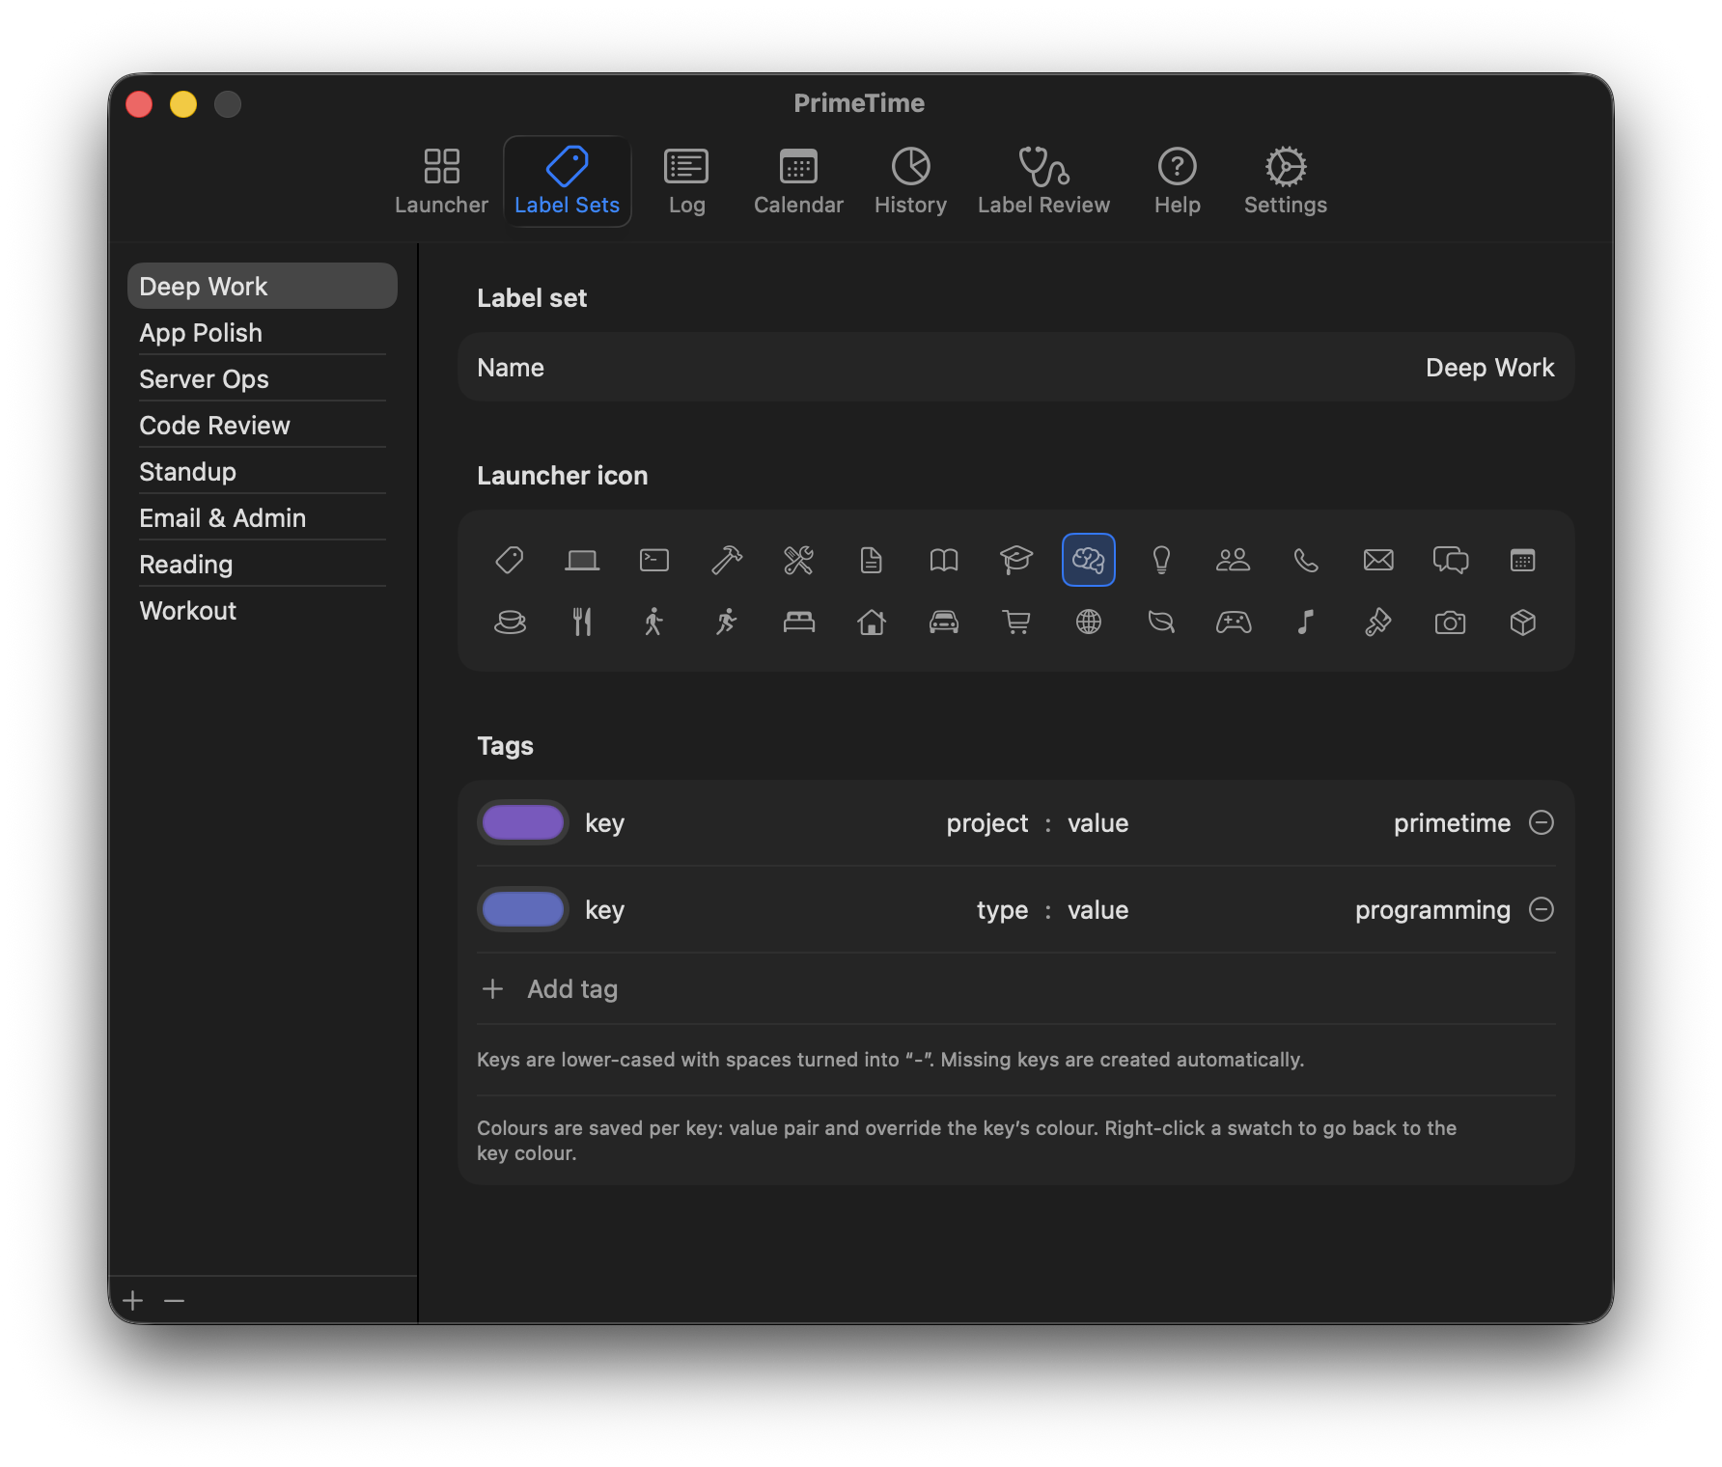This screenshot has height=1467, width=1722.
Task: Delete the selected label set with minus
Action: pyautogui.click(x=174, y=1300)
